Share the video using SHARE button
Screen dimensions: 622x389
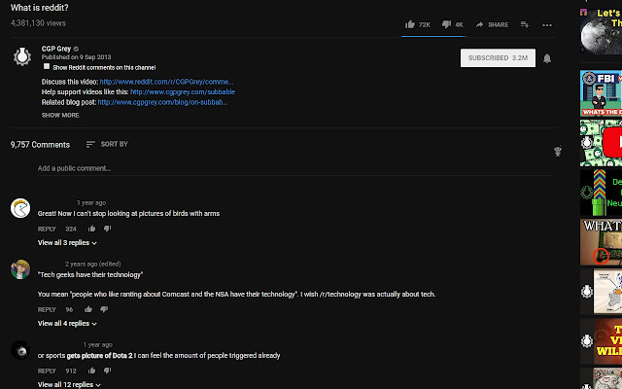pyautogui.click(x=492, y=24)
